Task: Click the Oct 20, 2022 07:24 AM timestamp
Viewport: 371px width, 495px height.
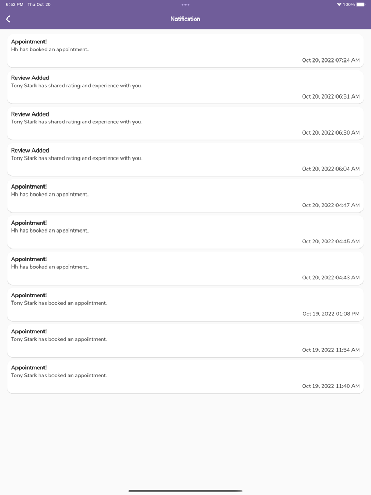Action: point(331,60)
